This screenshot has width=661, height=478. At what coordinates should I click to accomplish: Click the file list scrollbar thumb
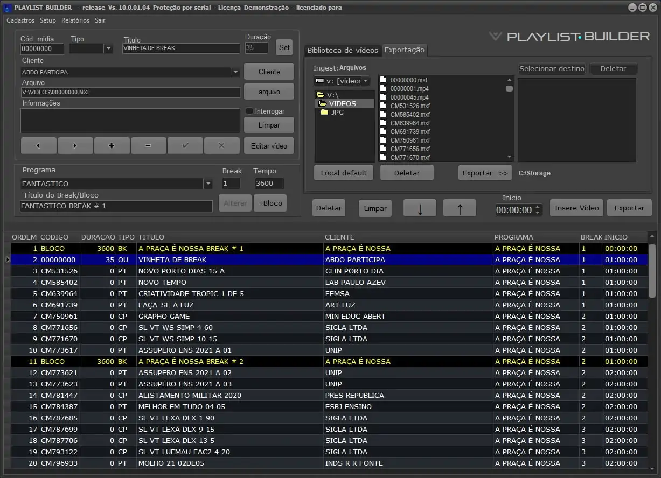click(x=509, y=89)
